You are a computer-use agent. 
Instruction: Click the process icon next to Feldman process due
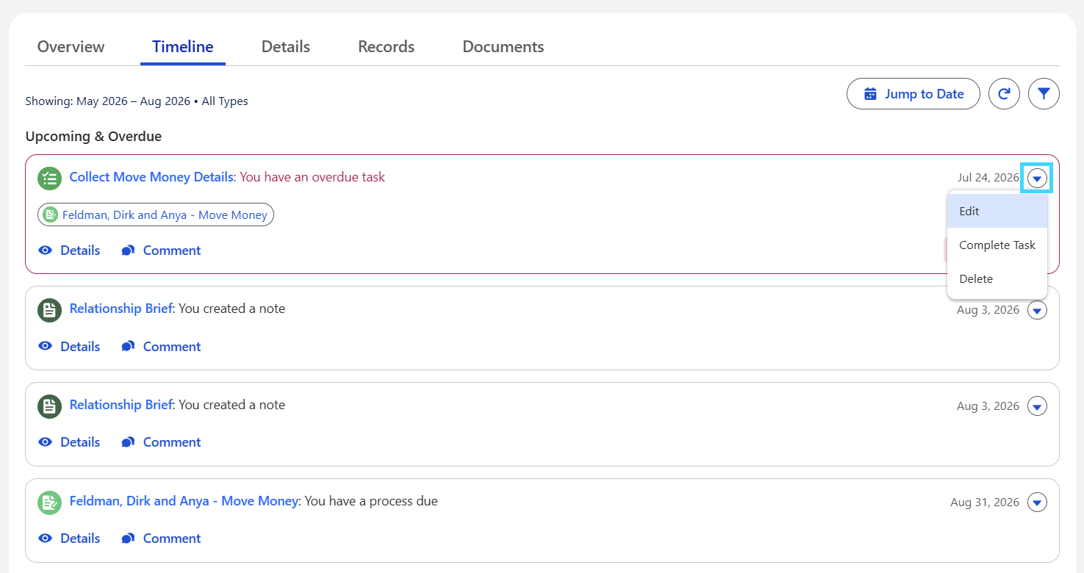[x=49, y=502]
